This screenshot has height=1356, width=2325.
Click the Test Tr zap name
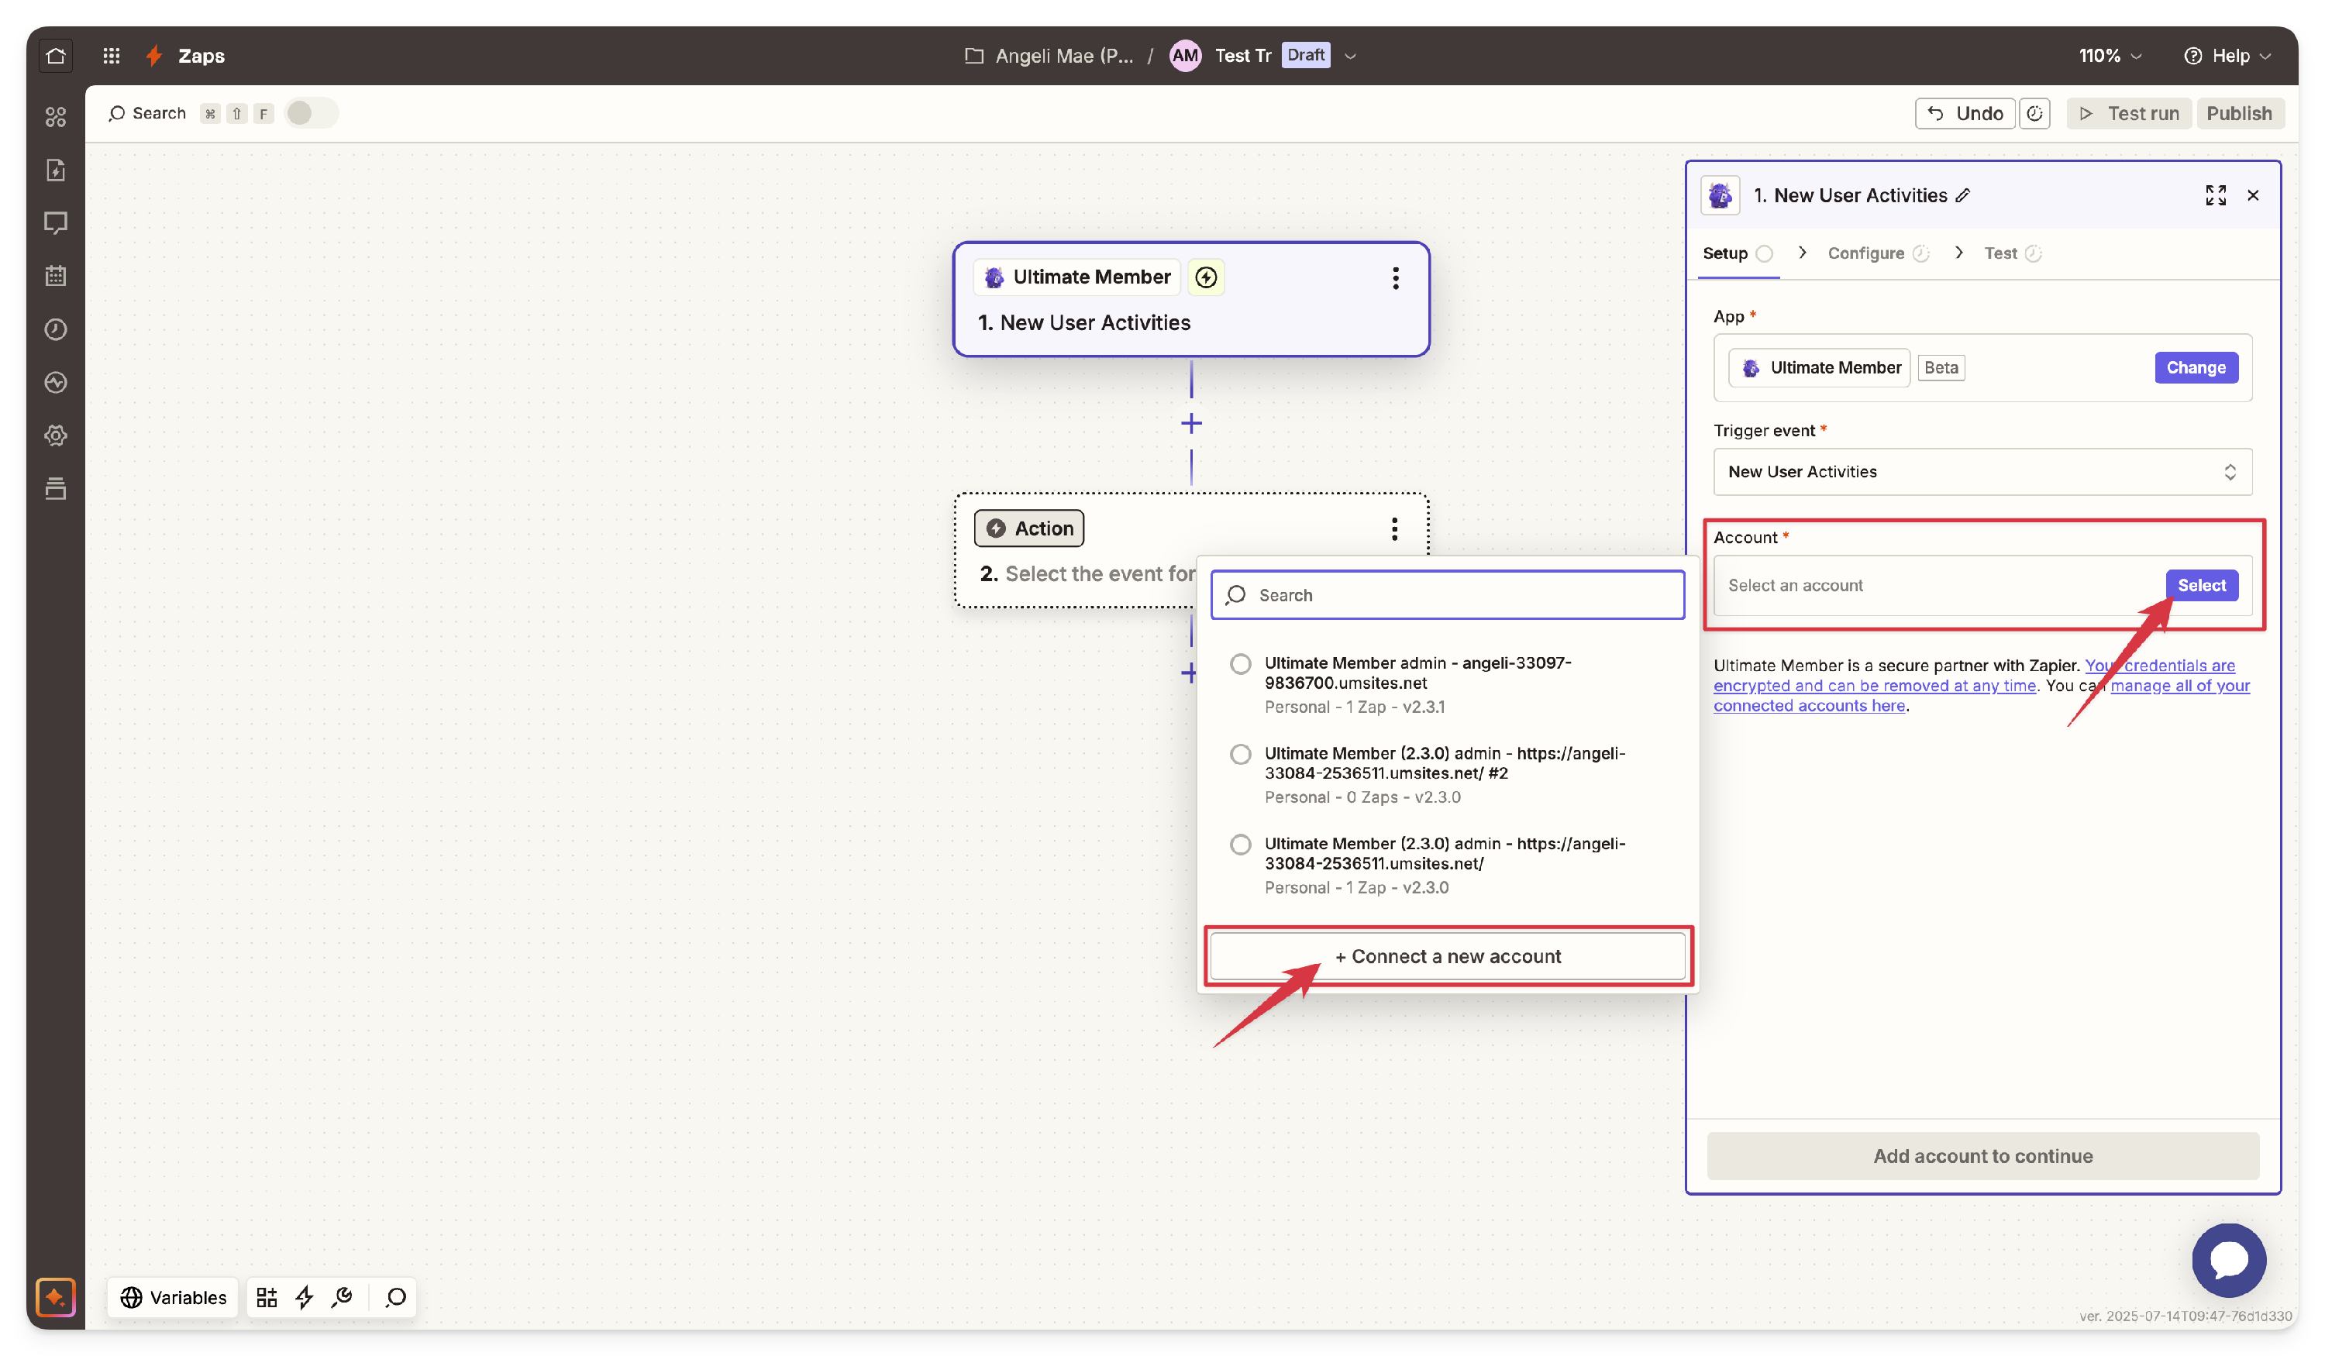coord(1242,55)
